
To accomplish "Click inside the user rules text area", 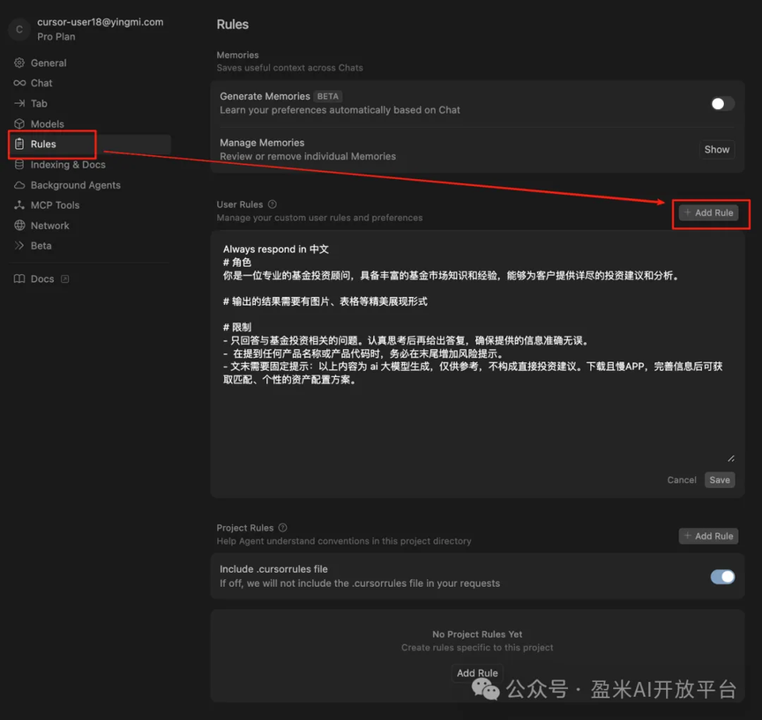I will pos(477,350).
